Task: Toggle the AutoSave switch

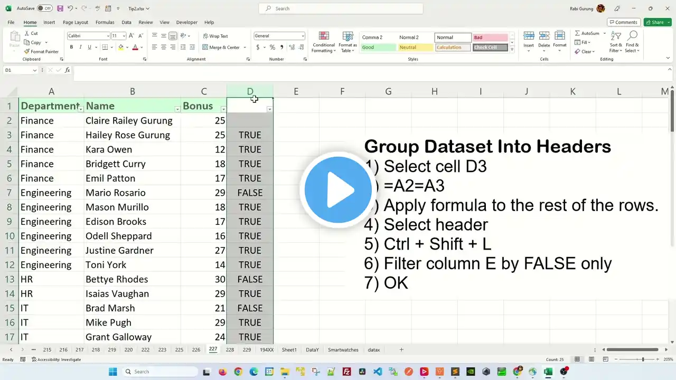Action: click(x=44, y=8)
